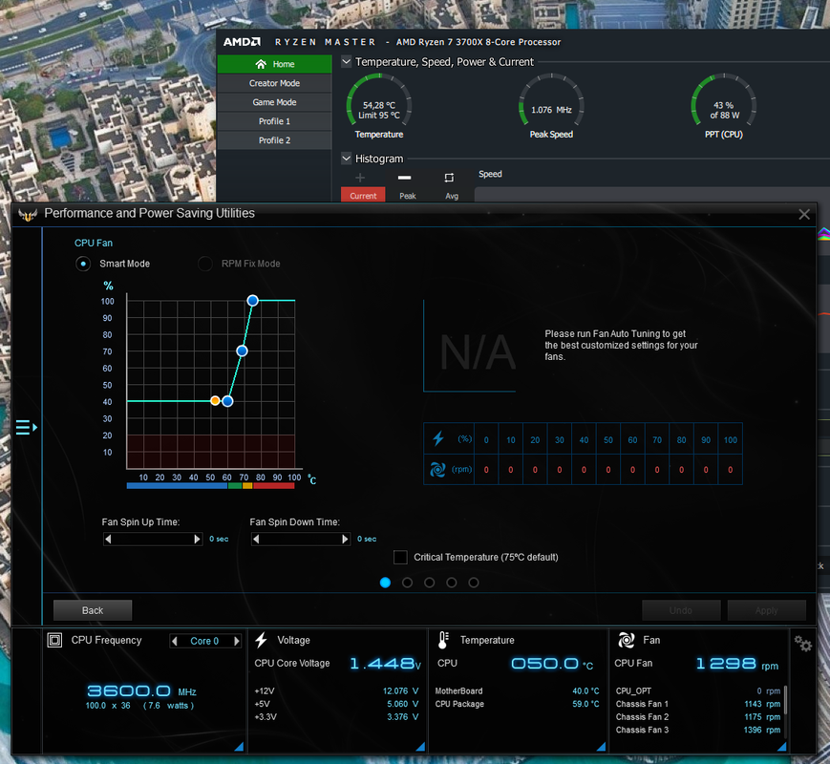
Task: Go to fifth fan page dot
Action: point(474,583)
